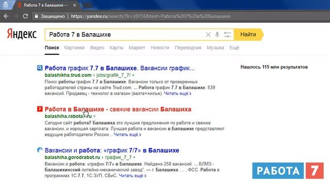Viewport: 330px width, 185px height.
Task: Expand dropdown arrow after jobs/grafik_7_7/
Action: [133, 76]
